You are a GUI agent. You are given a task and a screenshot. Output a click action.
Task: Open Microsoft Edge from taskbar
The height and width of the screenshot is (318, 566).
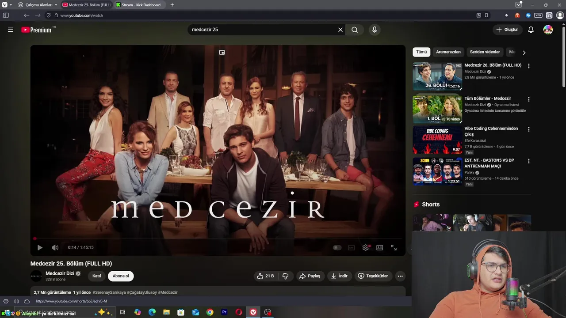click(x=152, y=312)
